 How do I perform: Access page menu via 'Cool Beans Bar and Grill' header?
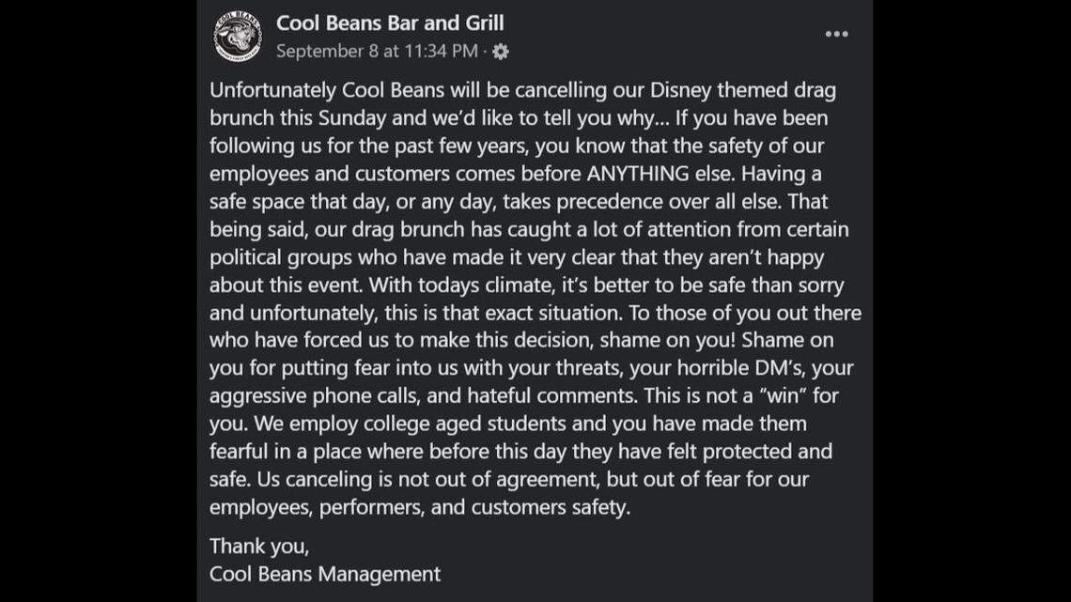(x=390, y=23)
